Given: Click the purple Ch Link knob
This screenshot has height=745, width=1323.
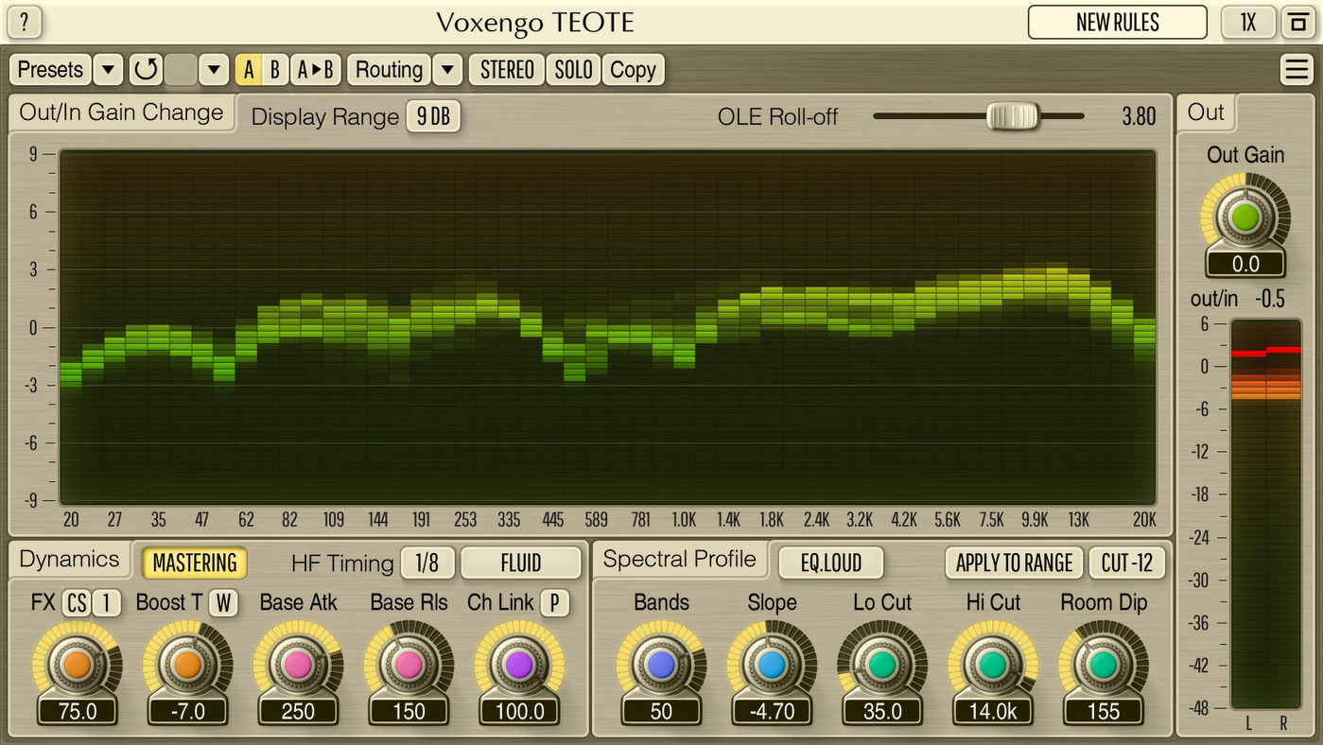Looking at the screenshot, I should 519,665.
